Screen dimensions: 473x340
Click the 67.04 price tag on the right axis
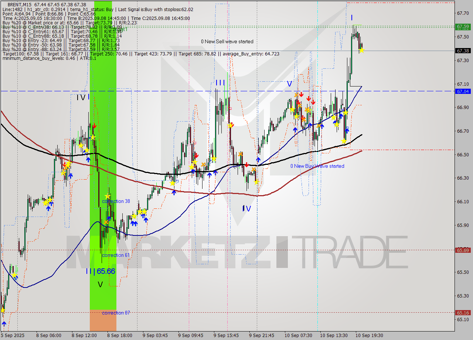click(x=463, y=91)
